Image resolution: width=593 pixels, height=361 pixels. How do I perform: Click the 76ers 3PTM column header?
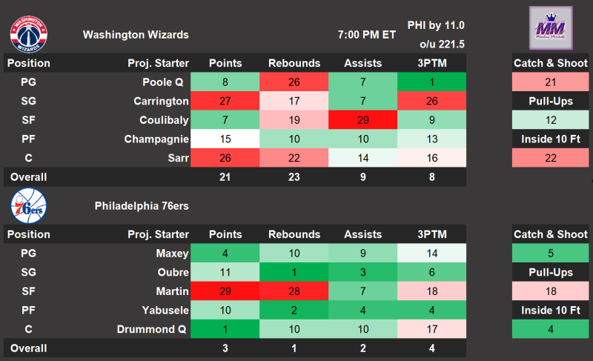coord(432,234)
